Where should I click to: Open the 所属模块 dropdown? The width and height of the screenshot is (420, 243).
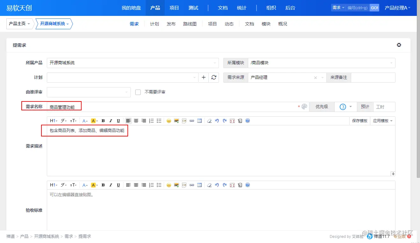(322, 63)
